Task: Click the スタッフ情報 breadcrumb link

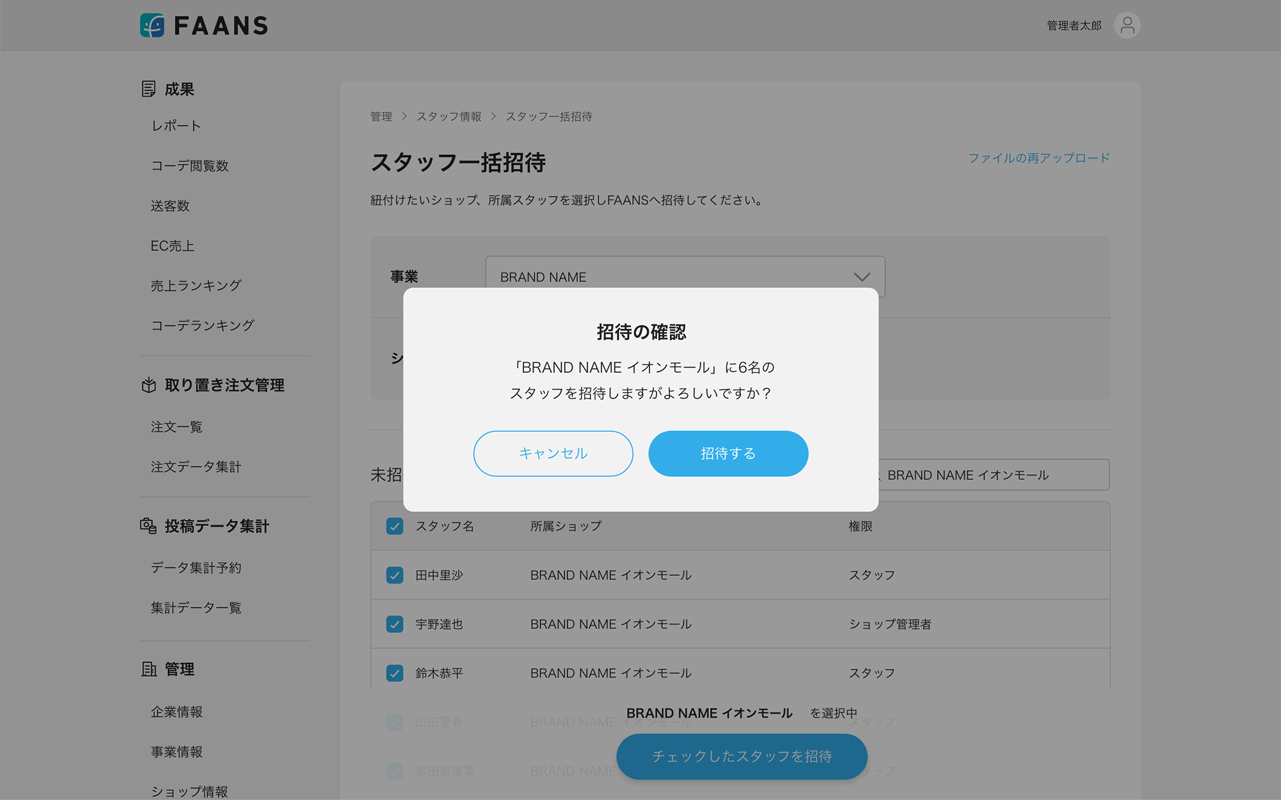Action: pos(448,116)
